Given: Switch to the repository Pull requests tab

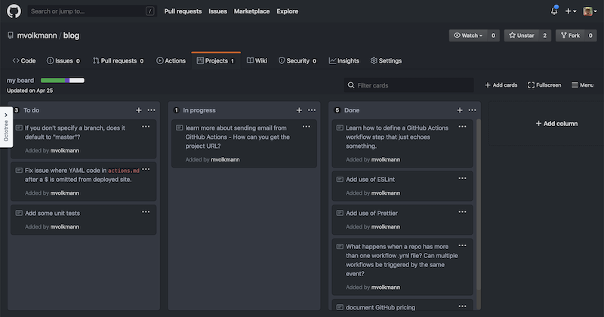Looking at the screenshot, I should (119, 61).
